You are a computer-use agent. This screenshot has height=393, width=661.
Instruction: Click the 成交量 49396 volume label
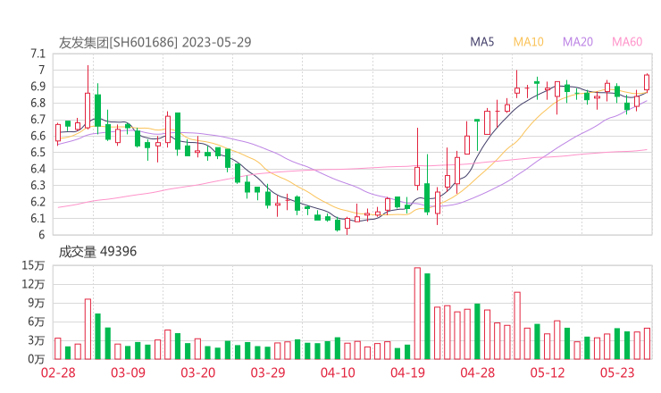97,252
